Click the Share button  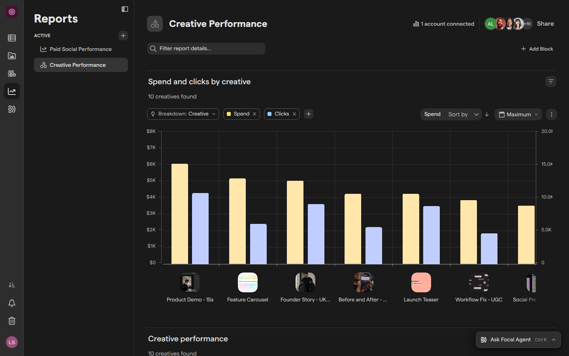tap(545, 24)
